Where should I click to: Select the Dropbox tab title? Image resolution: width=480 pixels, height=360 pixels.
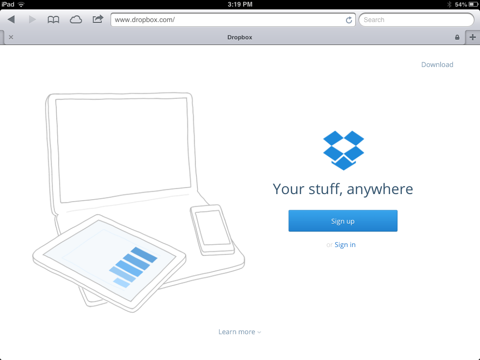pos(240,37)
